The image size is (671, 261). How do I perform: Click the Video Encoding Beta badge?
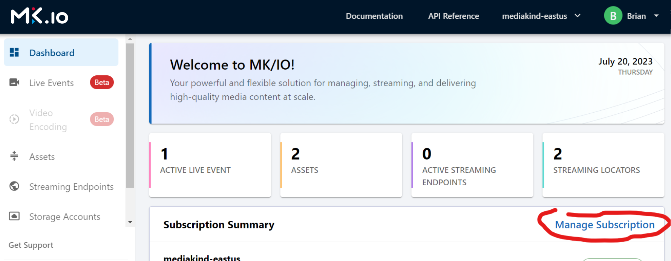point(102,119)
